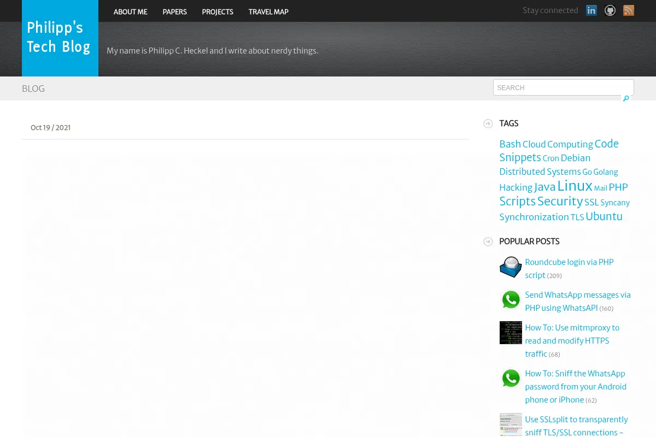Open the PROJECTS menu item
The width and height of the screenshot is (656, 437).
[x=218, y=11]
